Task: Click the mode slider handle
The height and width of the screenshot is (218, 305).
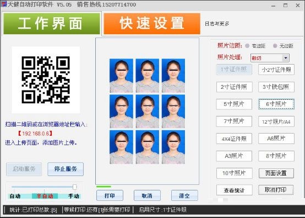Action: click(74, 187)
